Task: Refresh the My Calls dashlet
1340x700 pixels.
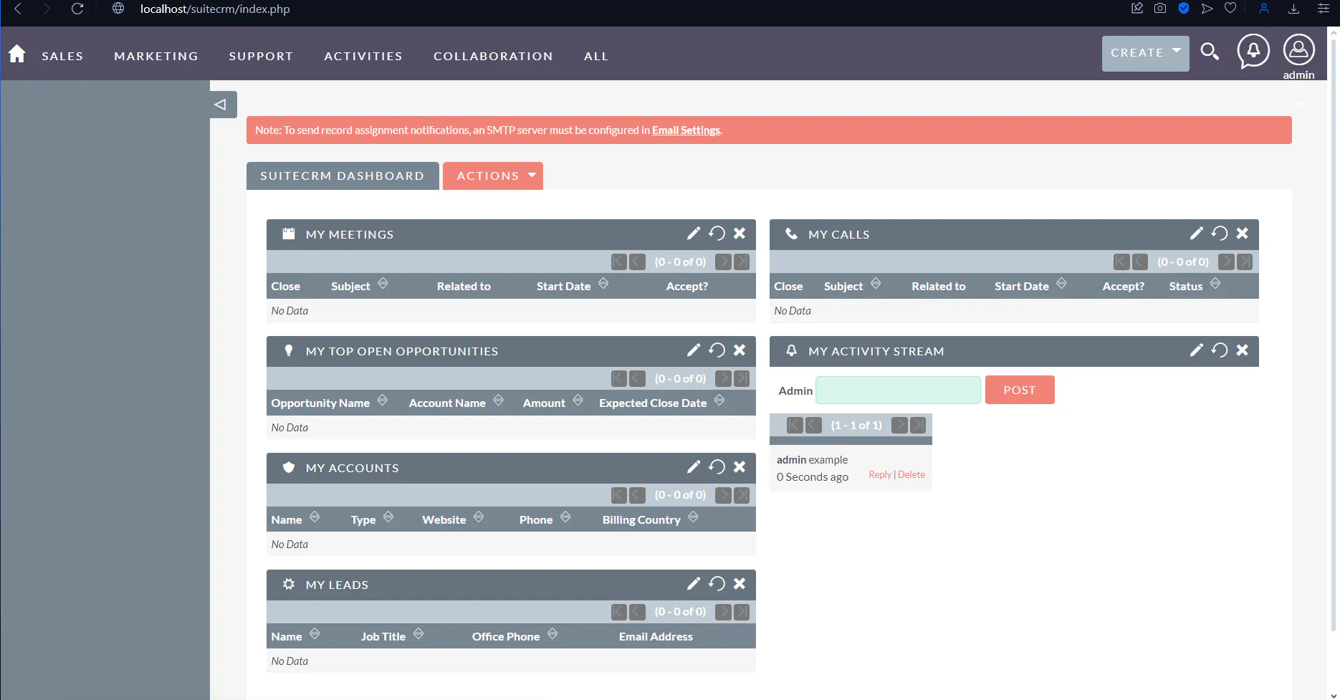Action: pos(1219,234)
